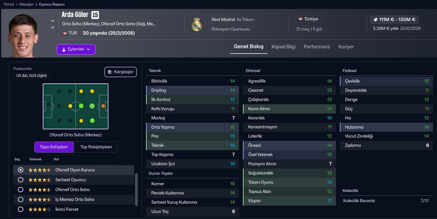This screenshot has height=219, width=437.
Task: Click the squad number 15 badge
Action: [95, 15]
